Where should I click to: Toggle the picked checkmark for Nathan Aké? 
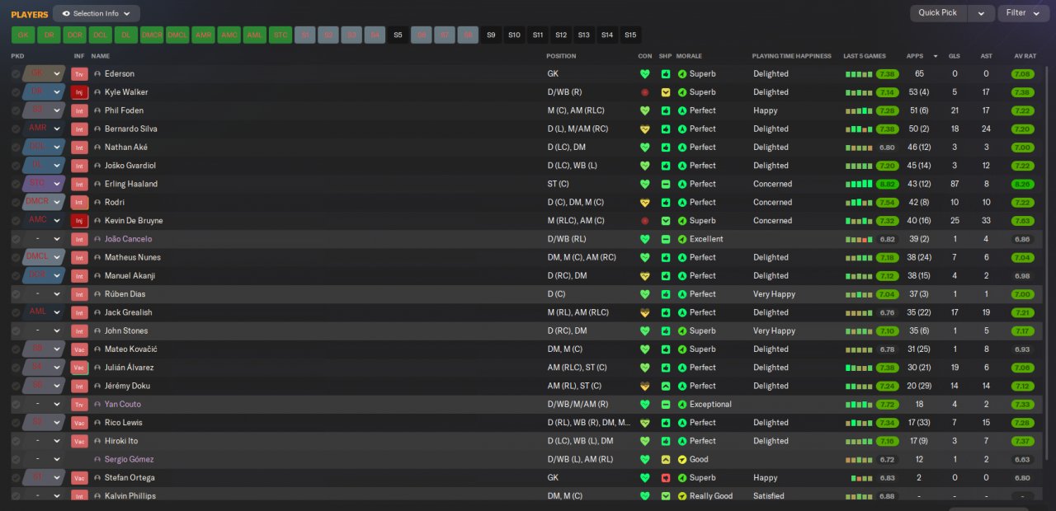(x=16, y=148)
